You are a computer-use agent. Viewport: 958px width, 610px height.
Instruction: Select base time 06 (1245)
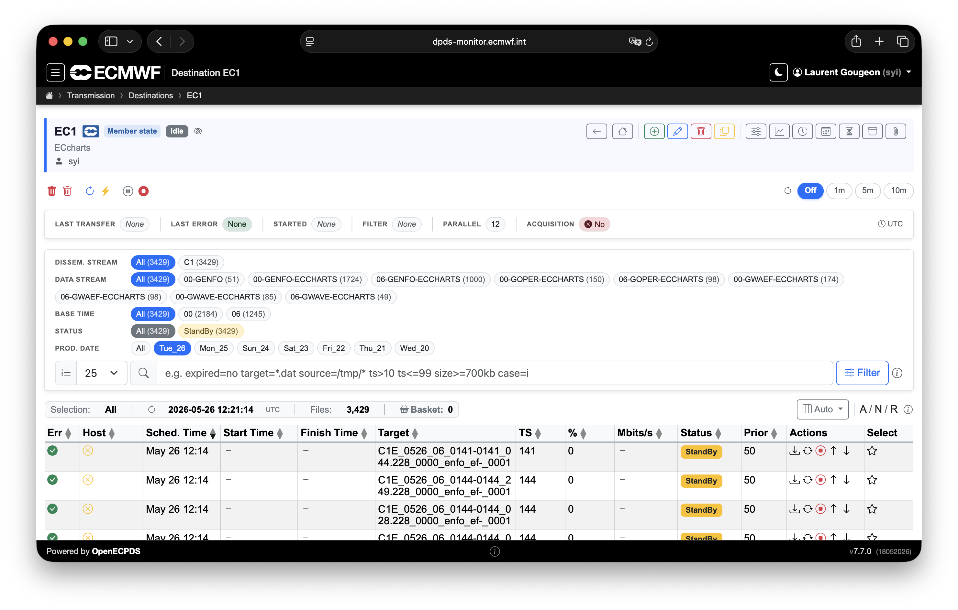click(248, 314)
